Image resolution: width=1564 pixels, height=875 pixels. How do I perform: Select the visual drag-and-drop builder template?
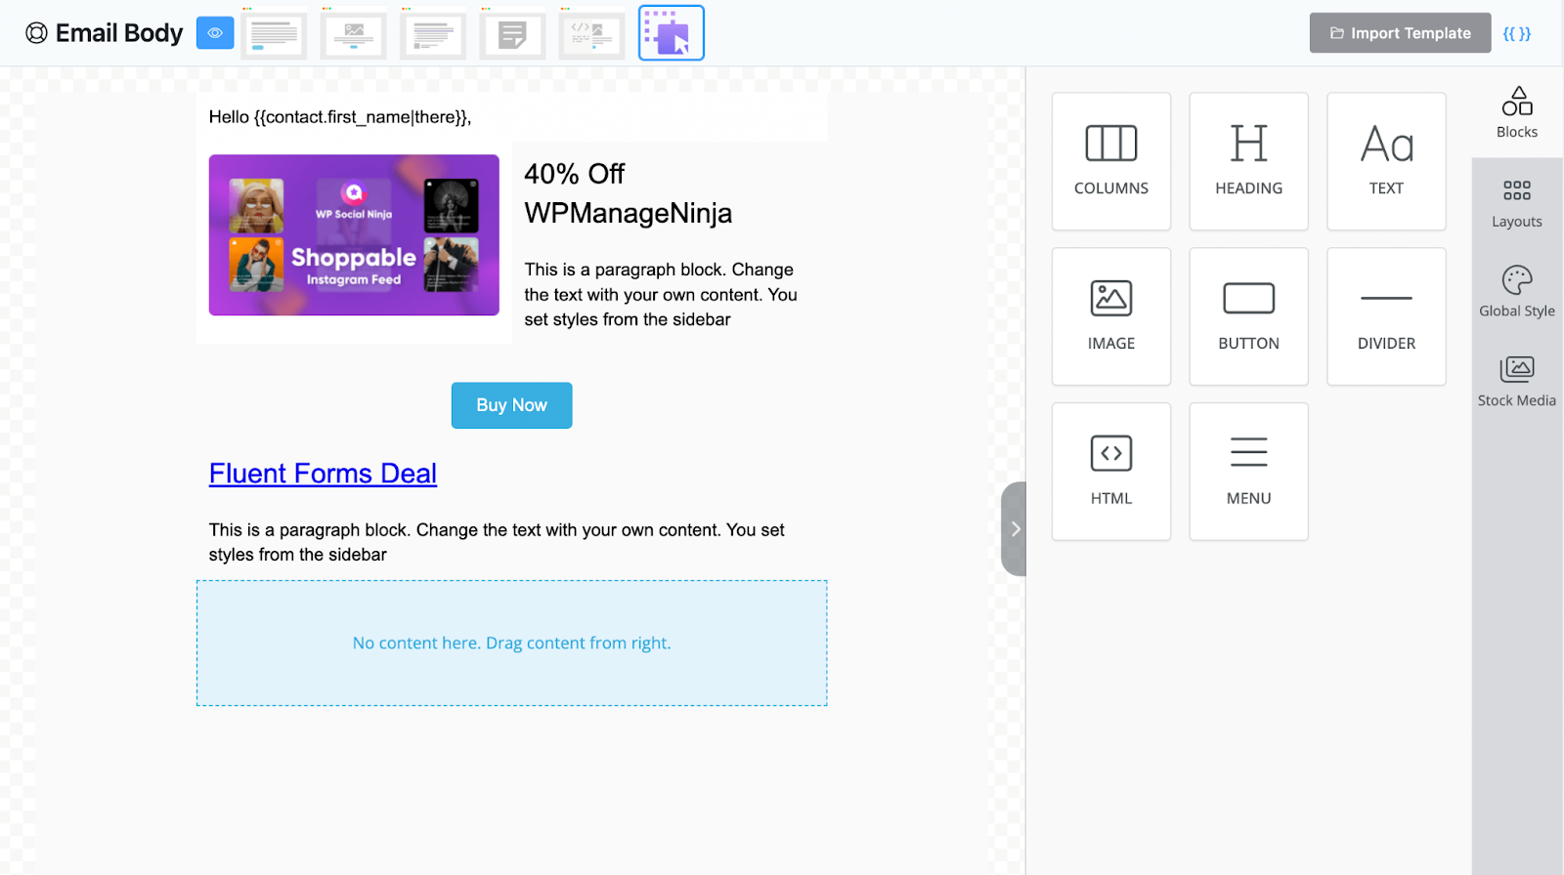pyautogui.click(x=672, y=33)
